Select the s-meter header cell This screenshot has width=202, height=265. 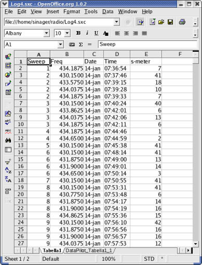click(x=146, y=61)
